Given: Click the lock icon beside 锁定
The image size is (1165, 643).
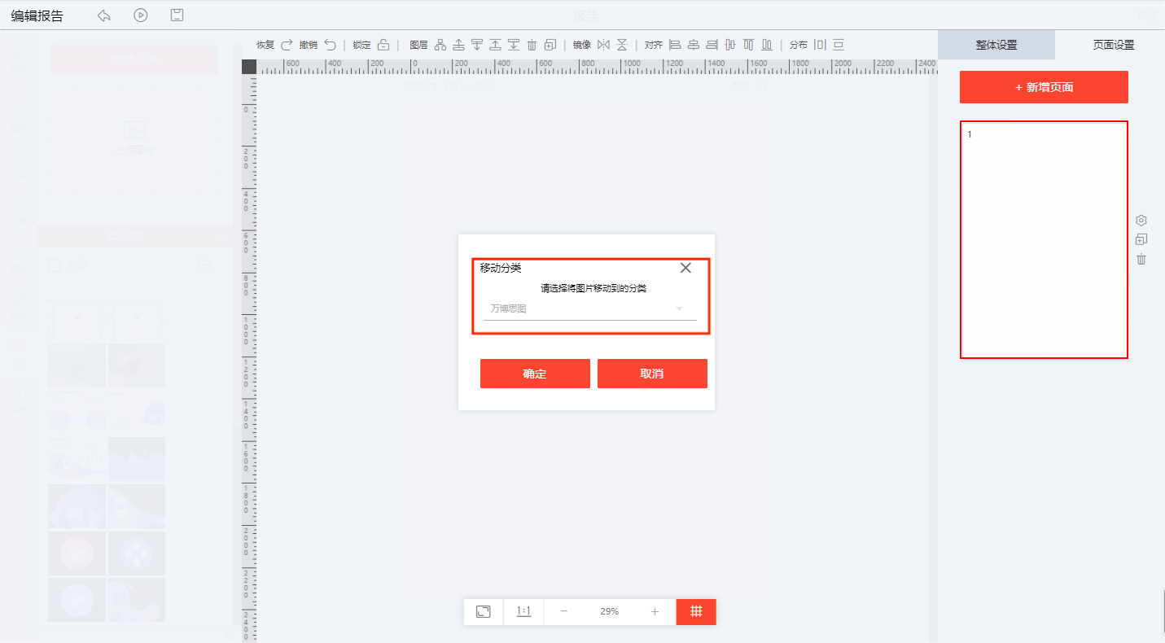Looking at the screenshot, I should [x=383, y=45].
